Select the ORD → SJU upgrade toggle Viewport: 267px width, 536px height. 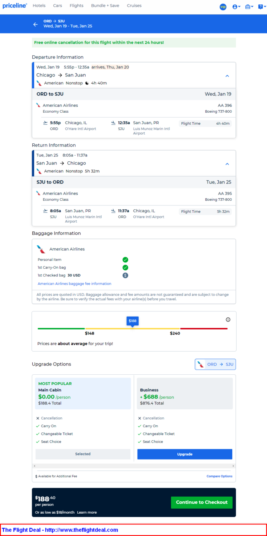pyautogui.click(x=215, y=364)
